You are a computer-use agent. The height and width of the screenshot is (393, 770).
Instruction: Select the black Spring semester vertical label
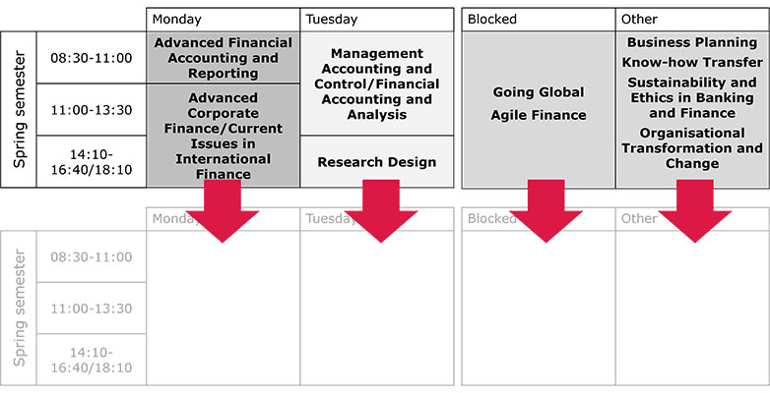pyautogui.click(x=19, y=110)
